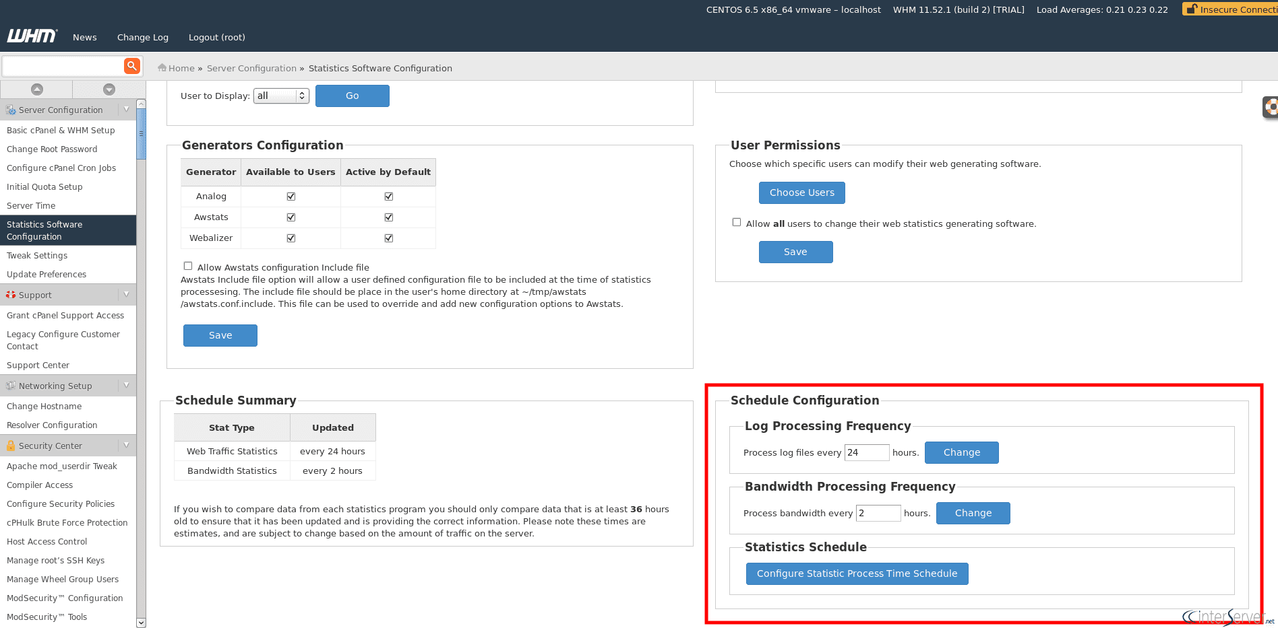Click the sidebar collapse-all up arrow
This screenshot has width=1278, height=628.
tap(37, 90)
